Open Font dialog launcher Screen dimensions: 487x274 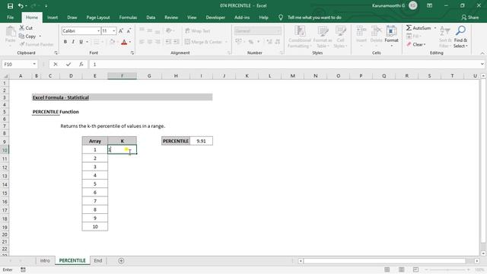tap(132, 53)
